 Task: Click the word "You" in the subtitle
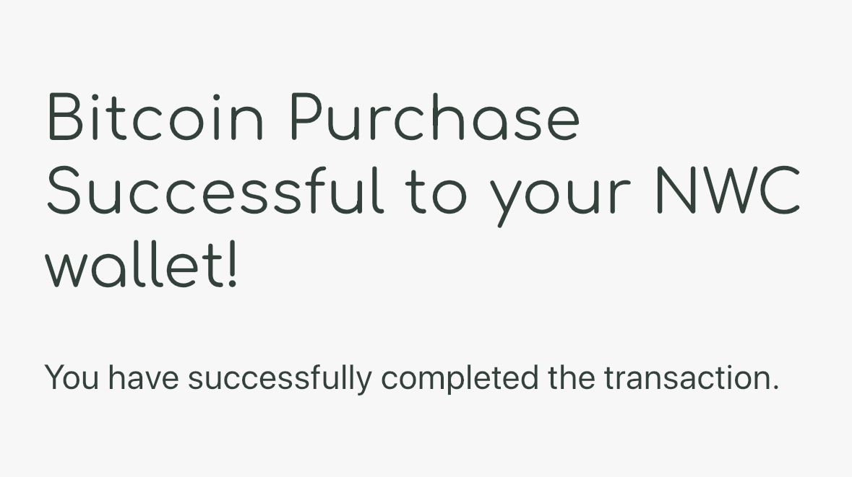point(72,377)
